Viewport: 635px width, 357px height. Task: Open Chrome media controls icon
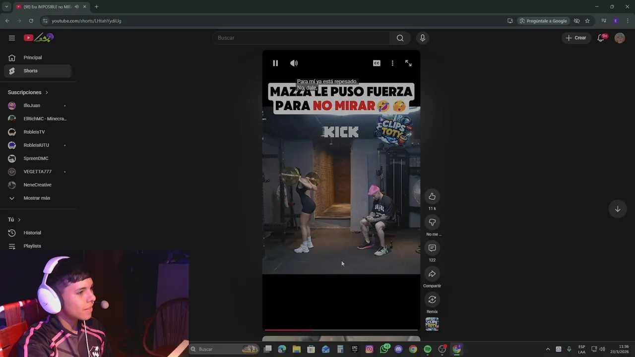pyautogui.click(x=604, y=21)
